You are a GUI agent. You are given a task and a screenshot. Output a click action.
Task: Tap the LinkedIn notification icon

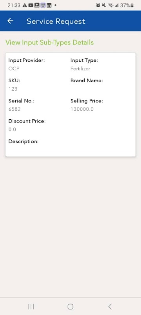(x=49, y=6)
